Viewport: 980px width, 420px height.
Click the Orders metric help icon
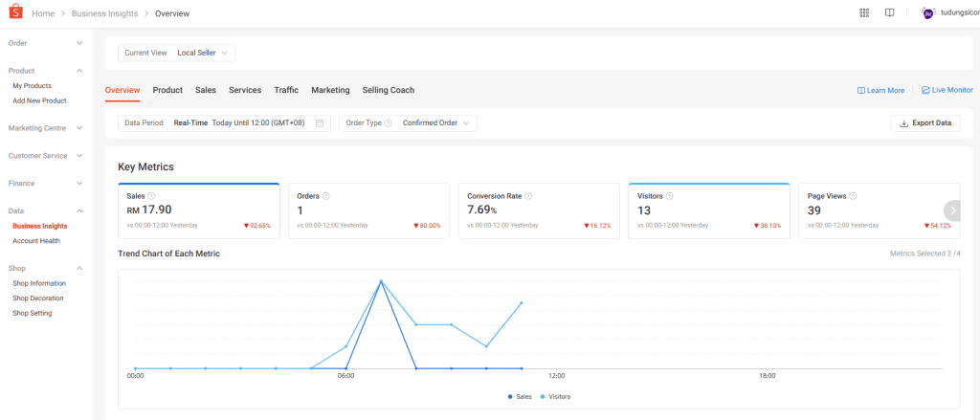325,196
